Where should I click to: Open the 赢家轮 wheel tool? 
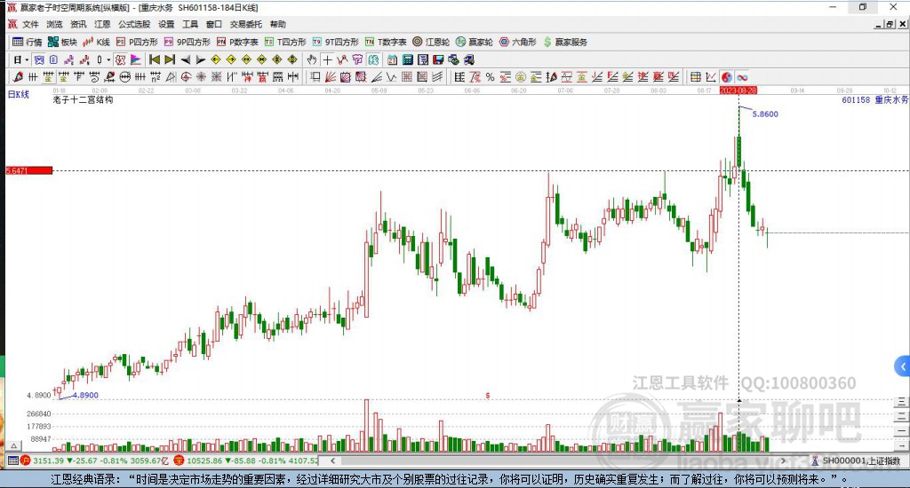pos(475,42)
